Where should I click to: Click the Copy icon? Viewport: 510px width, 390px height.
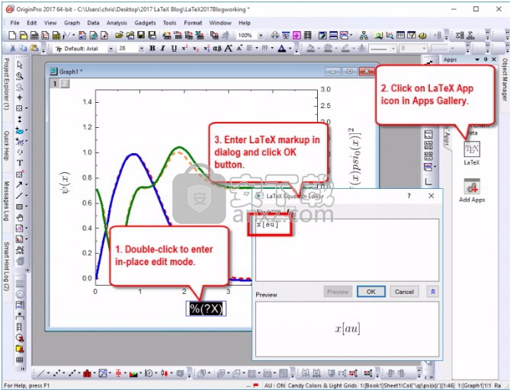23,49
